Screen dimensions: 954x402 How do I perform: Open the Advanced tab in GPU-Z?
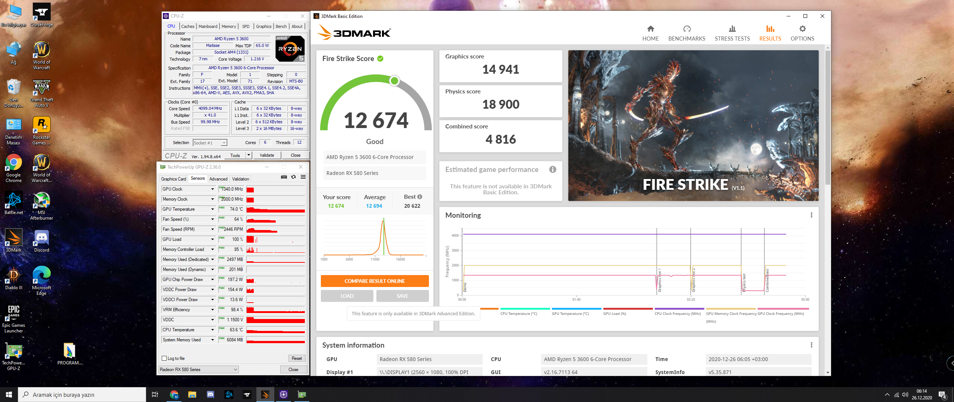click(218, 179)
